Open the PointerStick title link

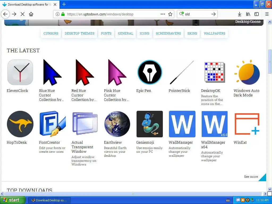coord(179,91)
